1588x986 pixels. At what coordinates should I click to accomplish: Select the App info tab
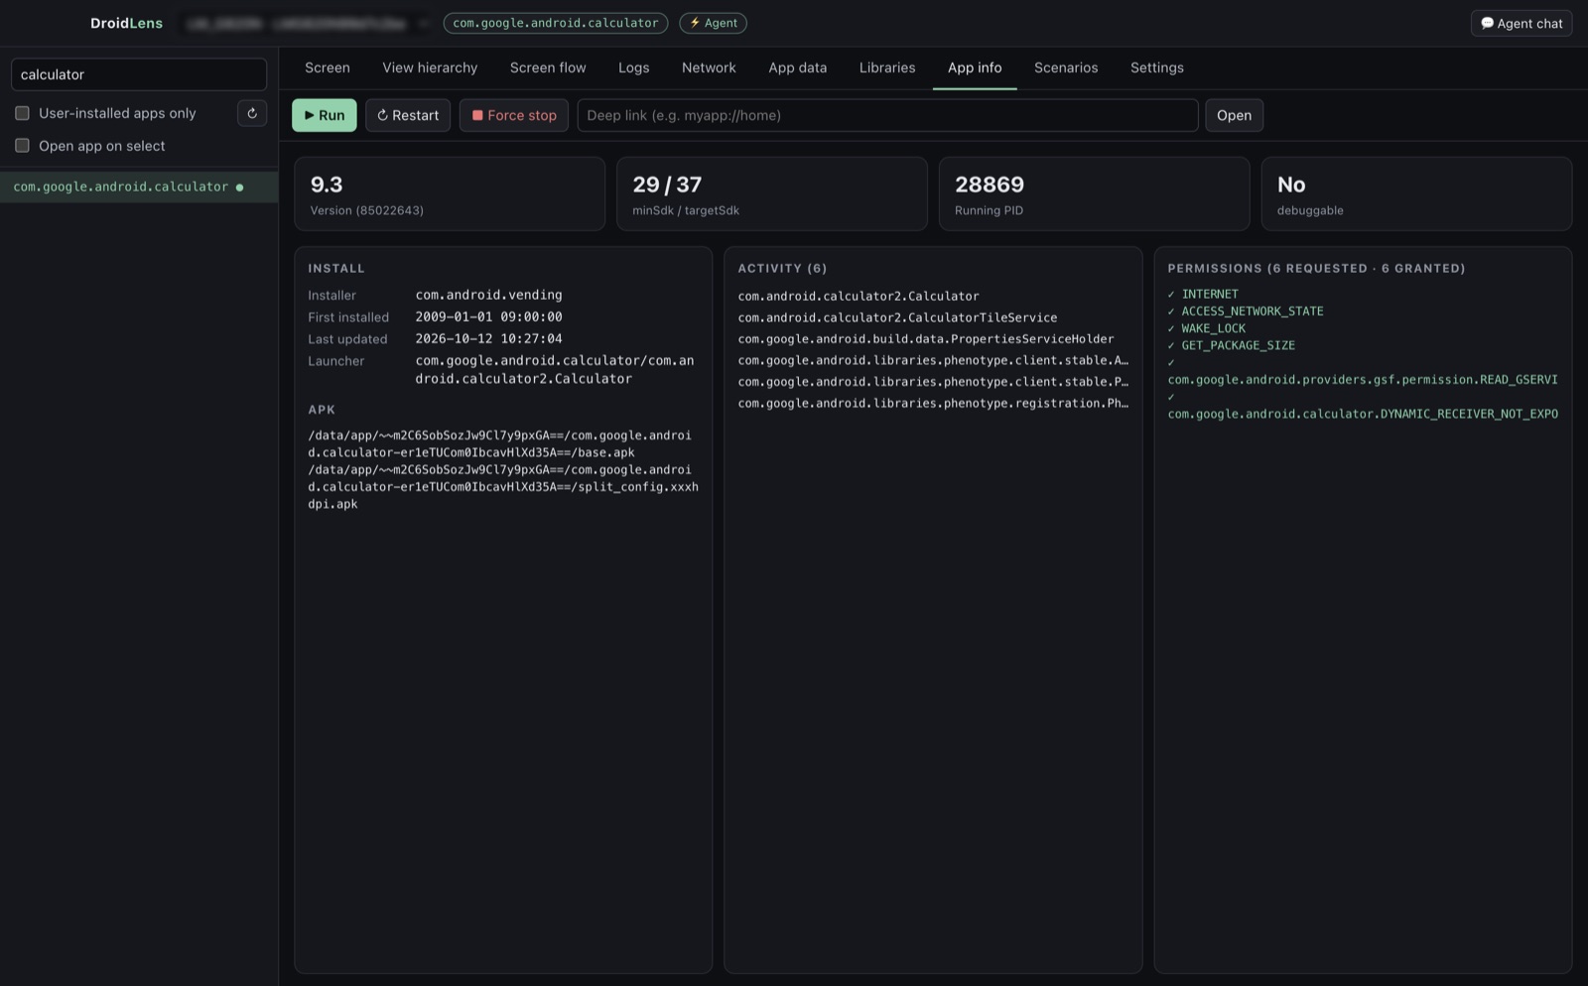point(975,67)
